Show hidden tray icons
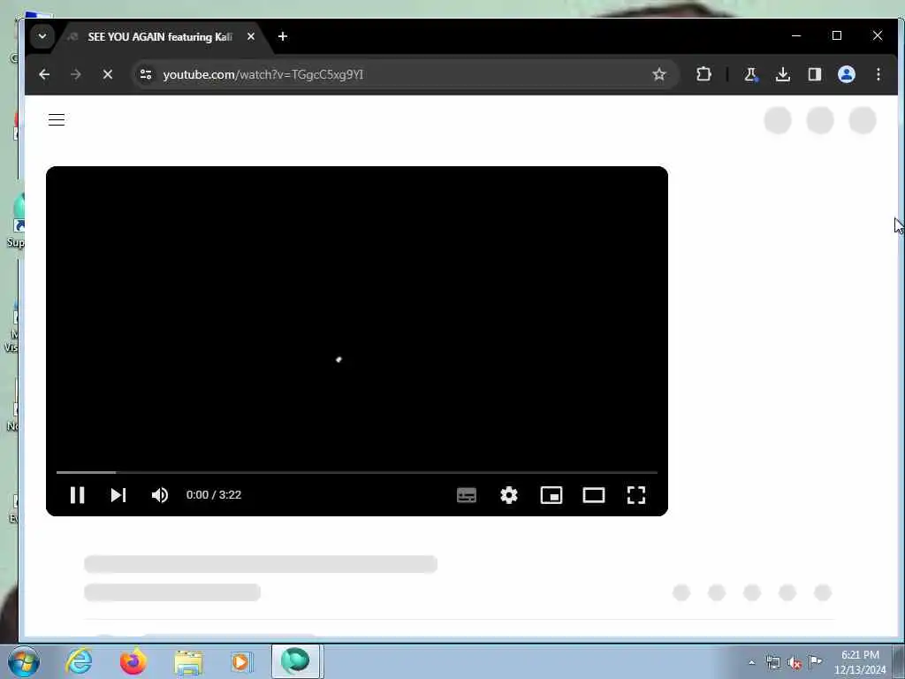The width and height of the screenshot is (905, 679). click(x=751, y=662)
